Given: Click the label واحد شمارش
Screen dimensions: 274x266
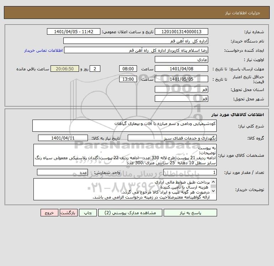Looking at the screenshot, I should click(107, 172).
